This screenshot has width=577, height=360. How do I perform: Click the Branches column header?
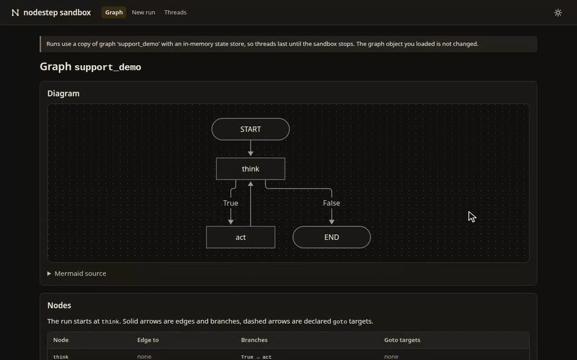(x=254, y=340)
